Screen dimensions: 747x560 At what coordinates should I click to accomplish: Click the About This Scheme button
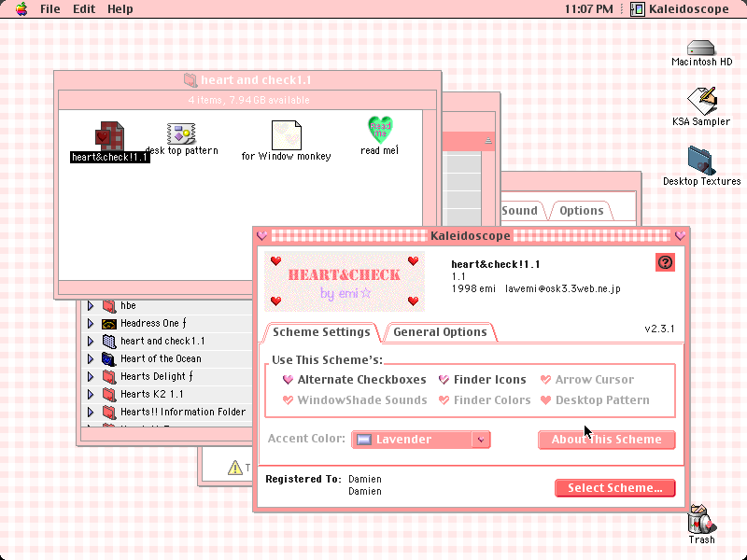pyautogui.click(x=606, y=440)
